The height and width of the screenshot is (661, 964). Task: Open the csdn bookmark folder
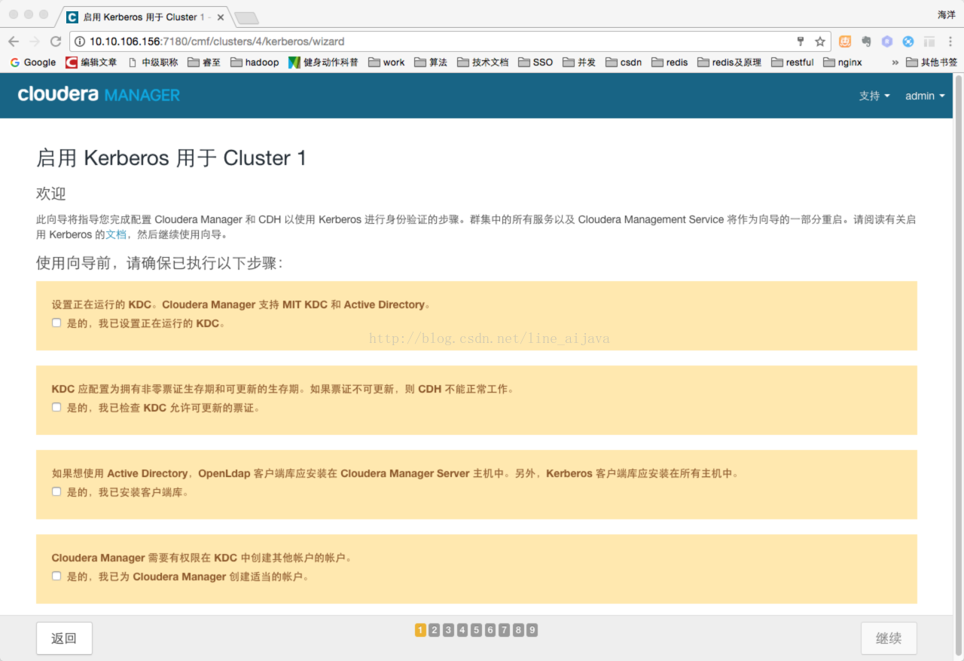[x=624, y=63]
